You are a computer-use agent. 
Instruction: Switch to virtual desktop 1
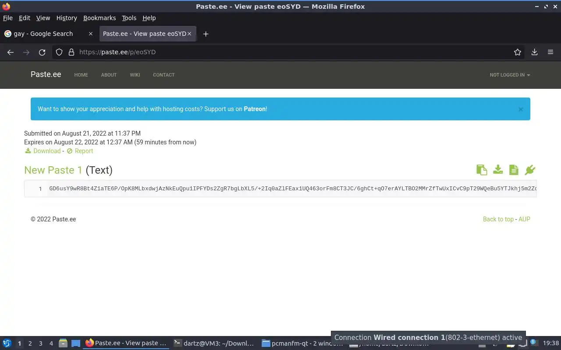(19, 343)
